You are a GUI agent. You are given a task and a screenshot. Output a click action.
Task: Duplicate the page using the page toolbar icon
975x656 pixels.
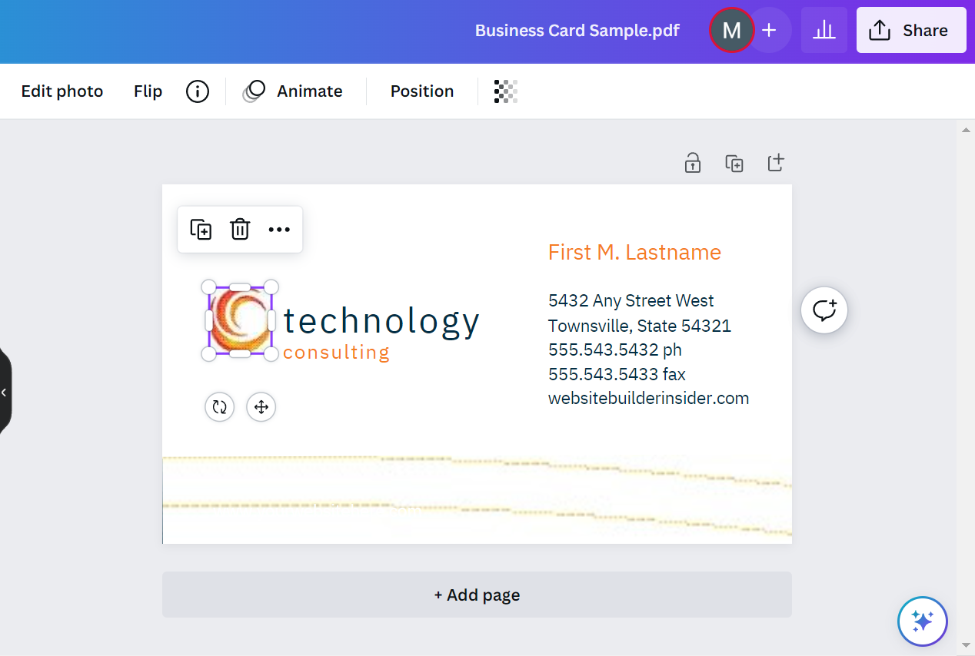(734, 163)
